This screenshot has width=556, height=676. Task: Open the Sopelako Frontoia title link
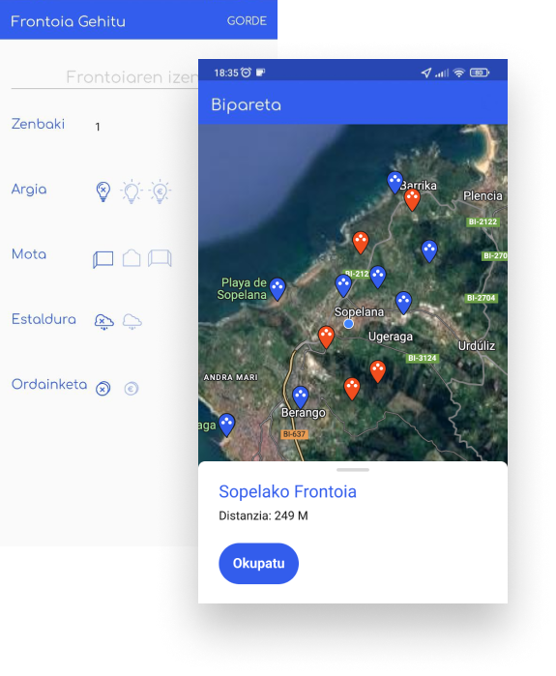tap(287, 491)
